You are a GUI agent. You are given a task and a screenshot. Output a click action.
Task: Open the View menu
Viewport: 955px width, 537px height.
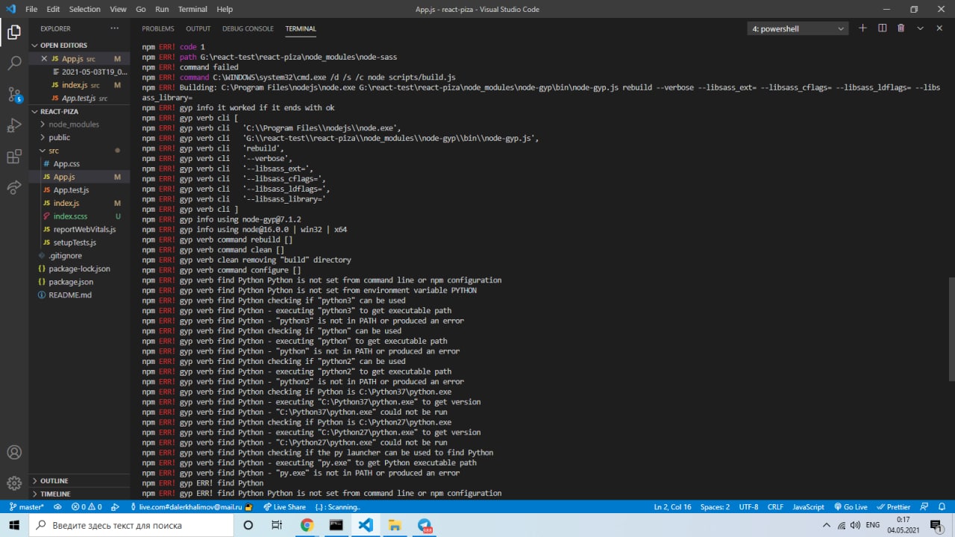click(118, 10)
